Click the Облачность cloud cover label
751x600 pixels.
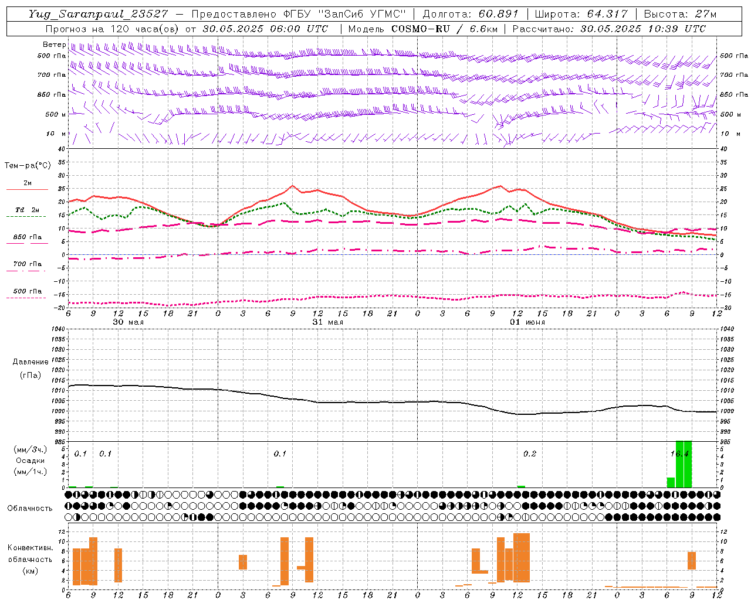[x=30, y=509]
